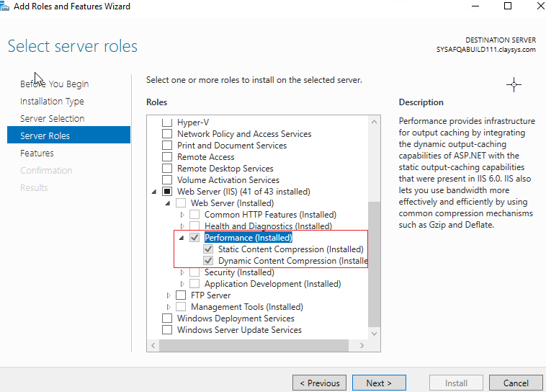The width and height of the screenshot is (546, 392).
Task: Check the FTP Server checkbox
Action: click(x=181, y=295)
